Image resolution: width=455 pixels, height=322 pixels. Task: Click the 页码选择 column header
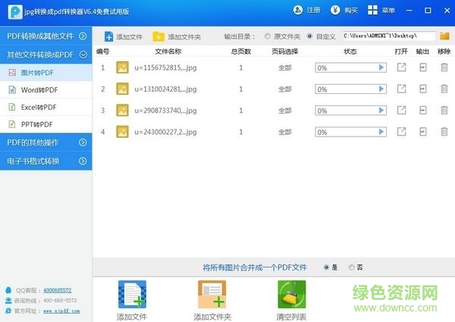pos(284,52)
